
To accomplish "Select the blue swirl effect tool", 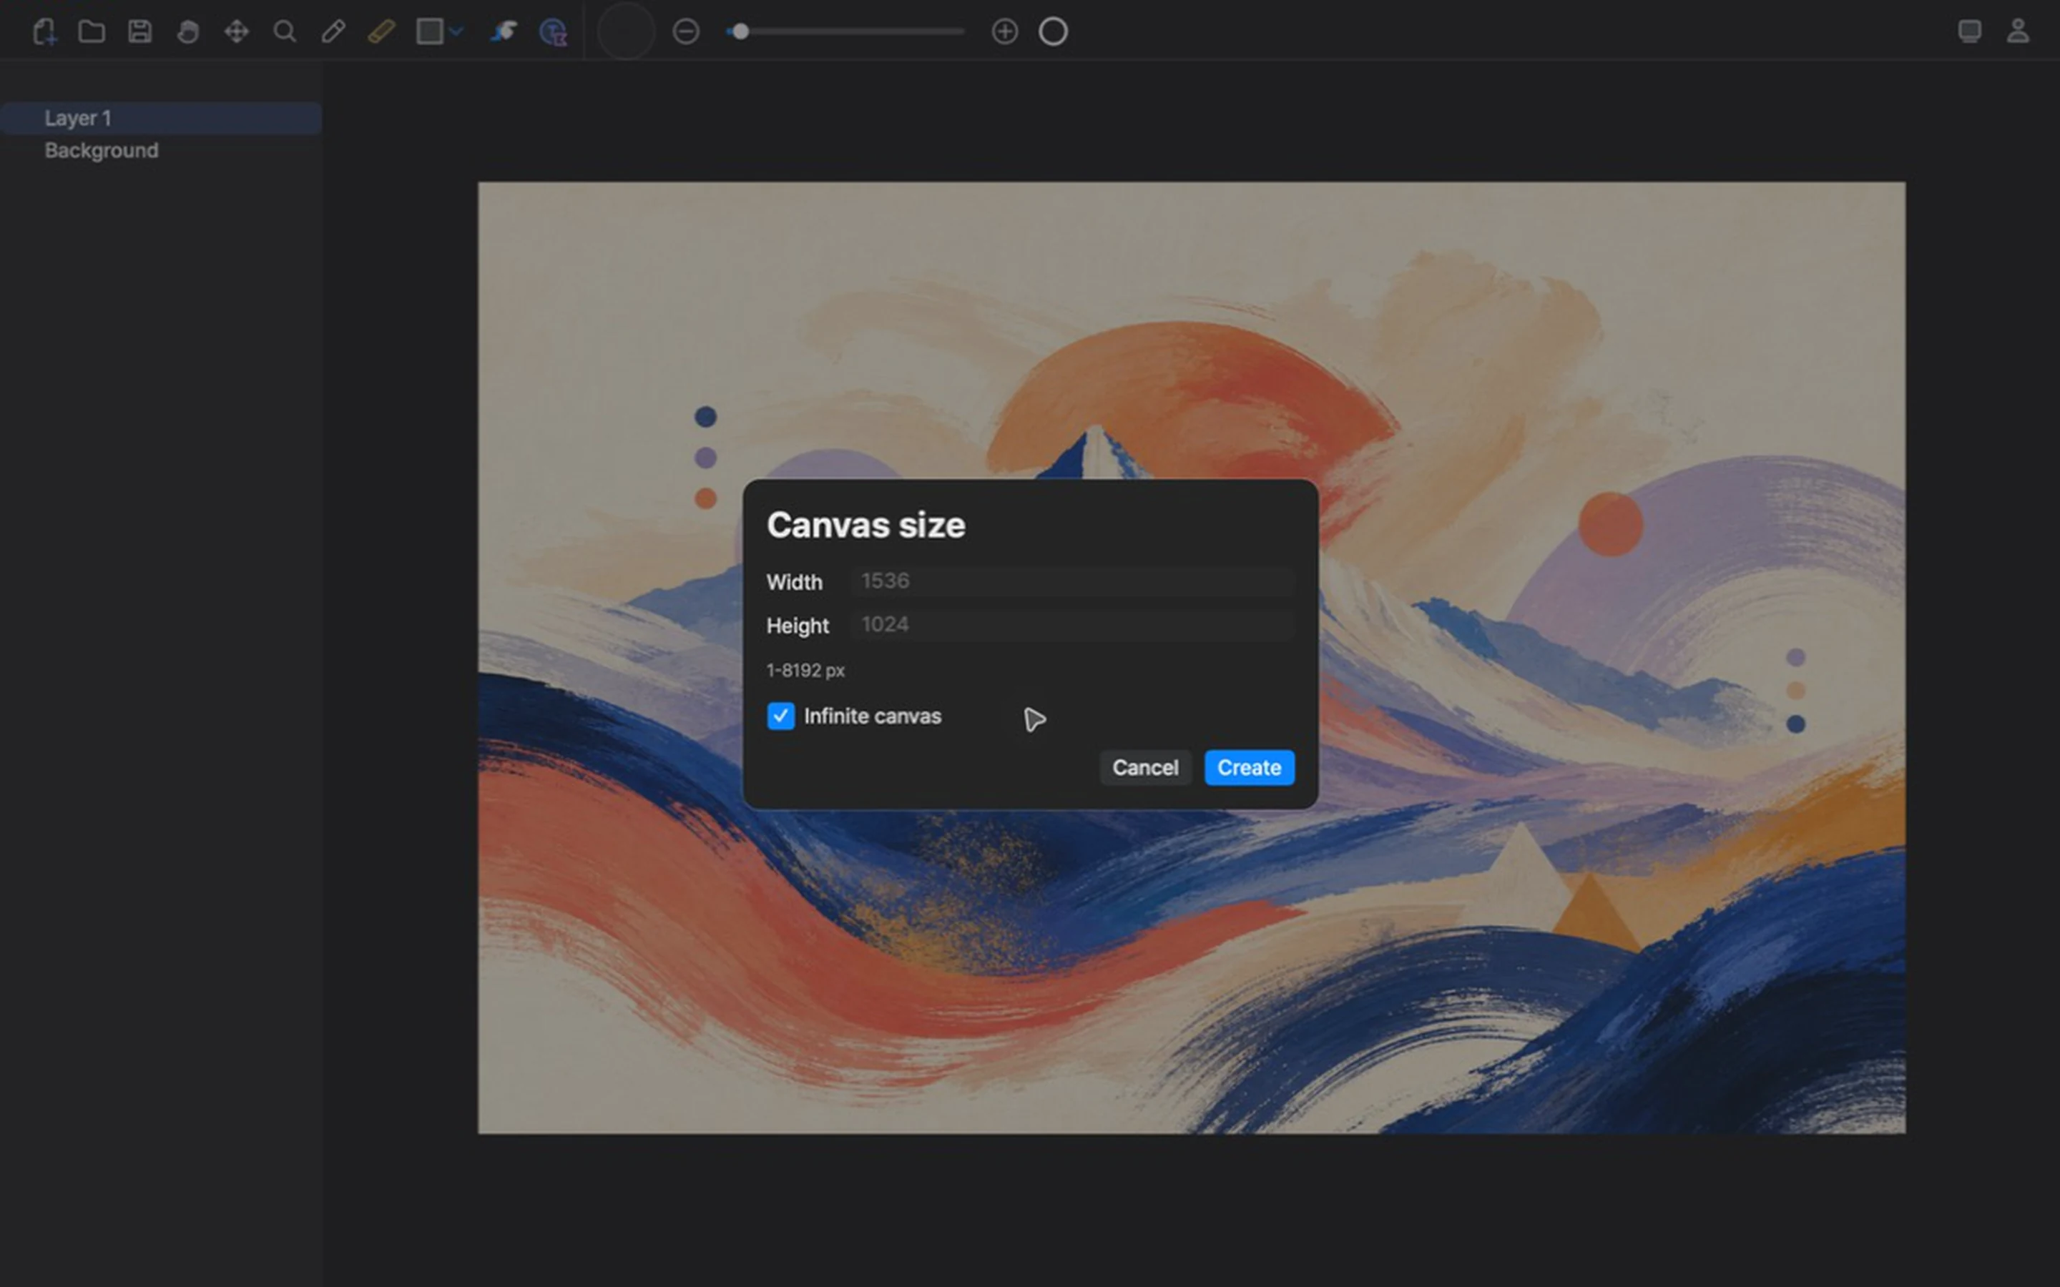I will [504, 31].
